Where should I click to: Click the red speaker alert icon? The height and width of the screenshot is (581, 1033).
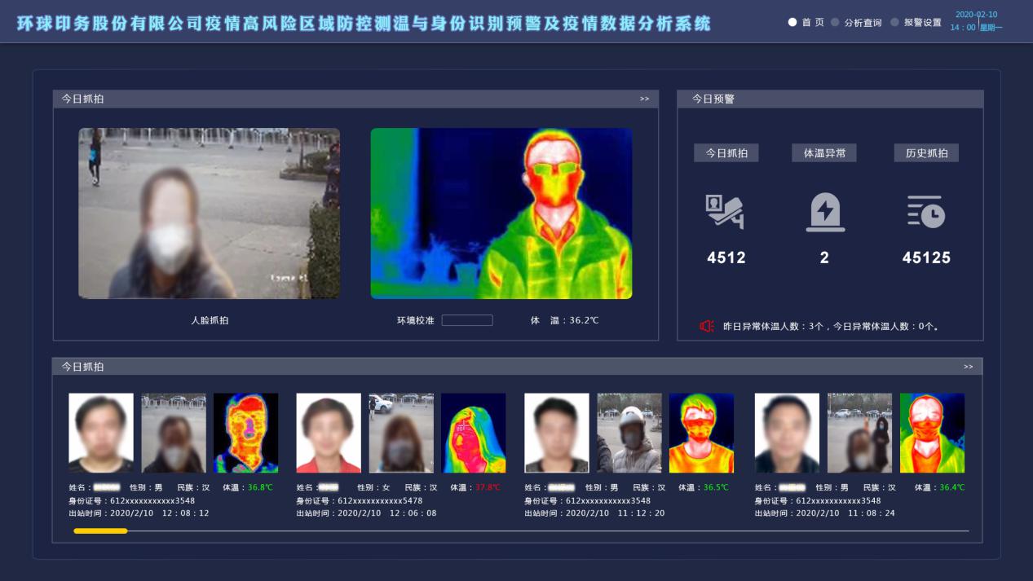(706, 327)
